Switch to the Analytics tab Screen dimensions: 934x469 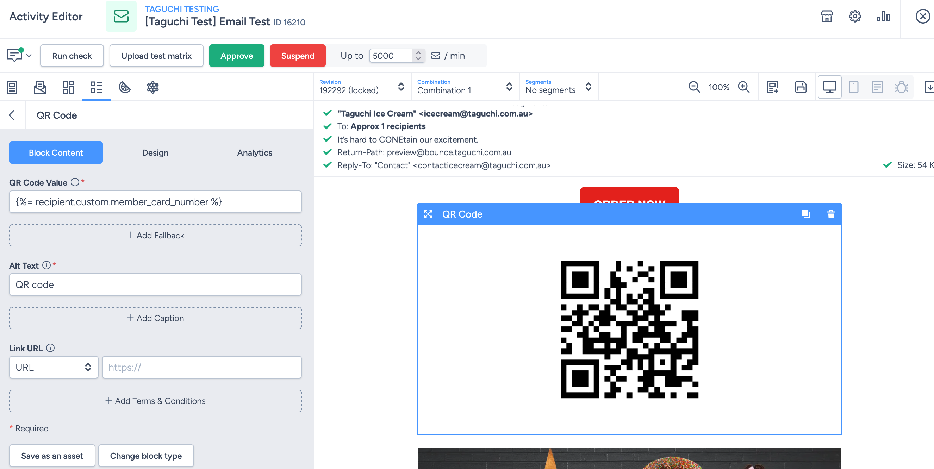tap(255, 152)
